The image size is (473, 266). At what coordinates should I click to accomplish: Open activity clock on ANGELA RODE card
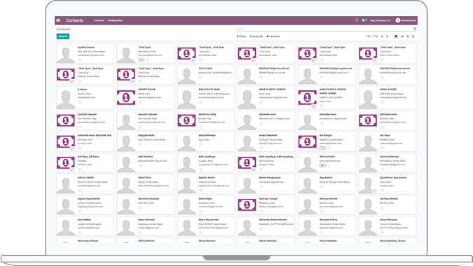point(382,102)
